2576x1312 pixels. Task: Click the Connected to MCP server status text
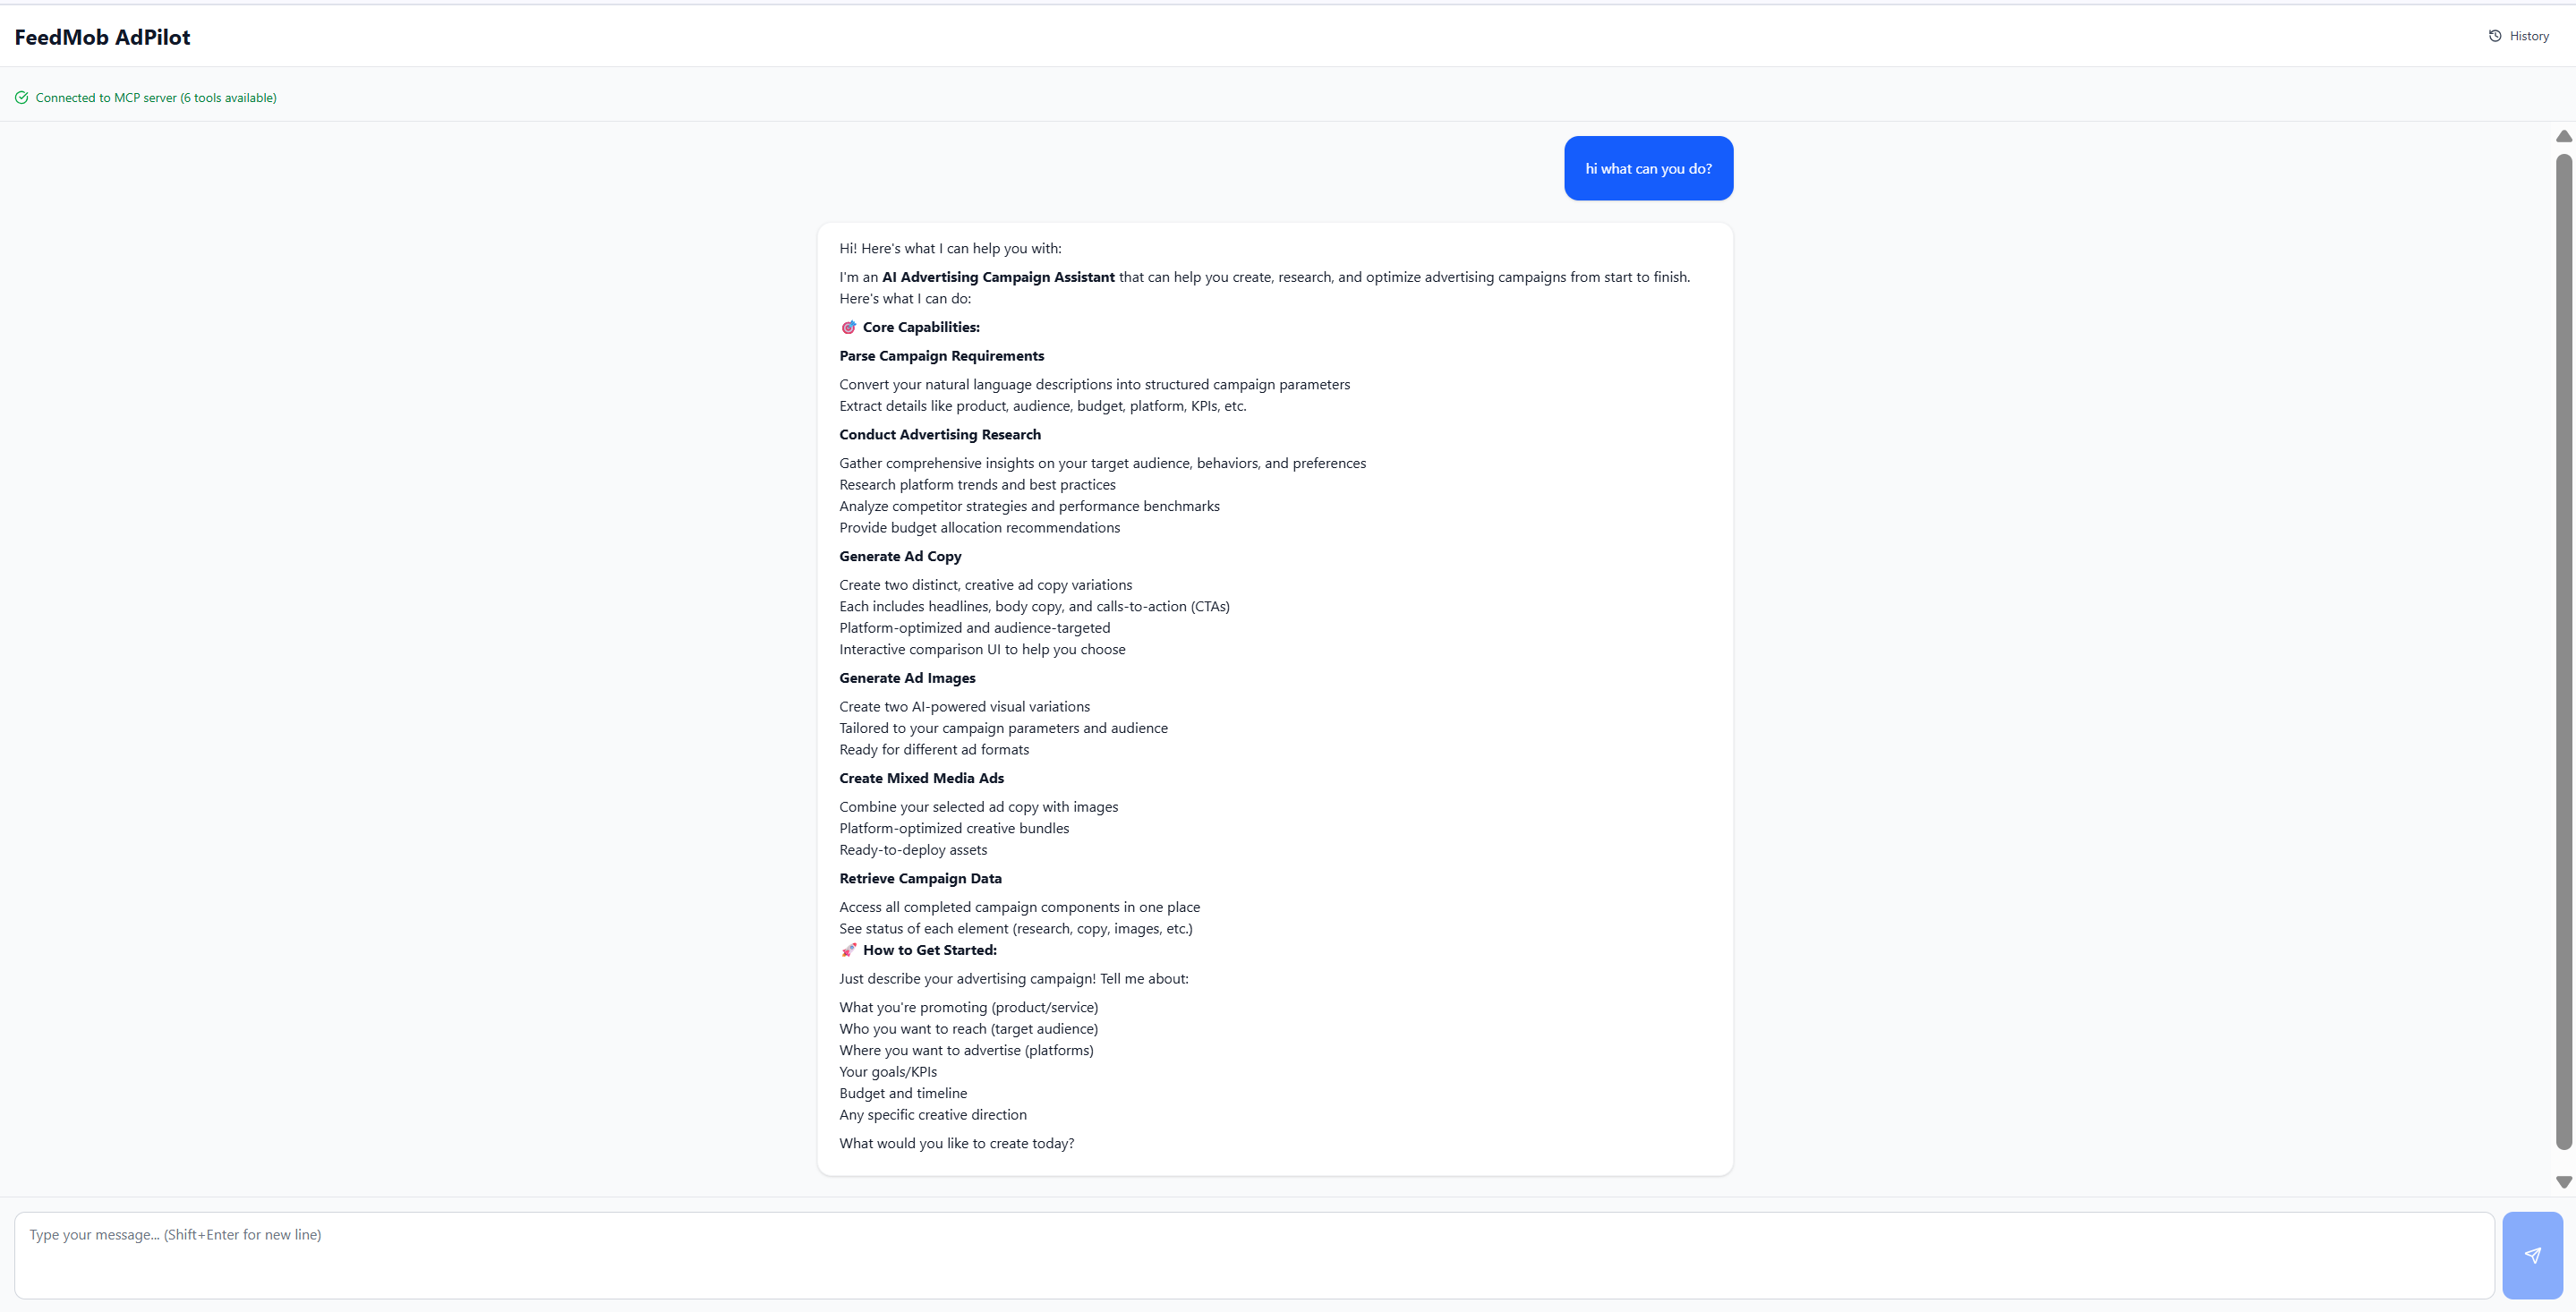pyautogui.click(x=156, y=98)
